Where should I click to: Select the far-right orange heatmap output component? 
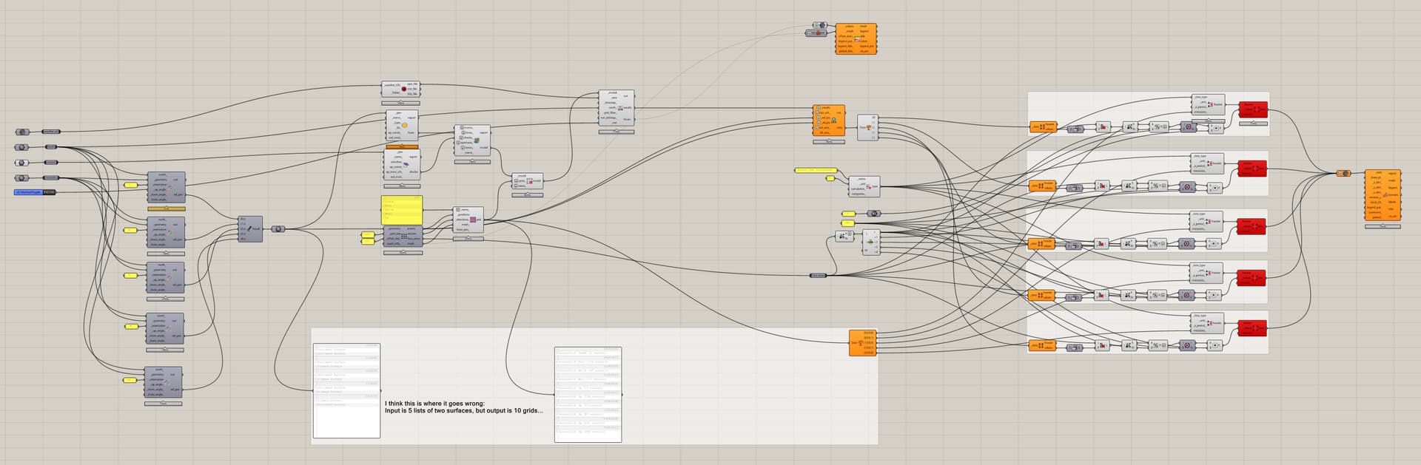[x=1382, y=194]
